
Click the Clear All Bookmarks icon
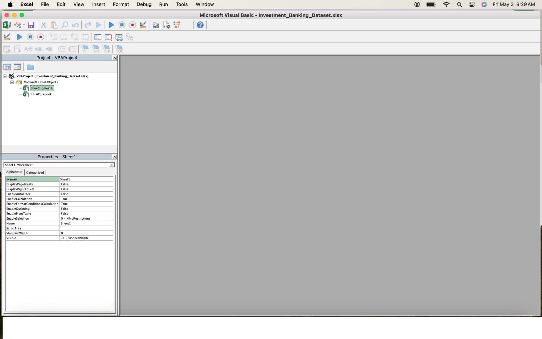[x=119, y=49]
